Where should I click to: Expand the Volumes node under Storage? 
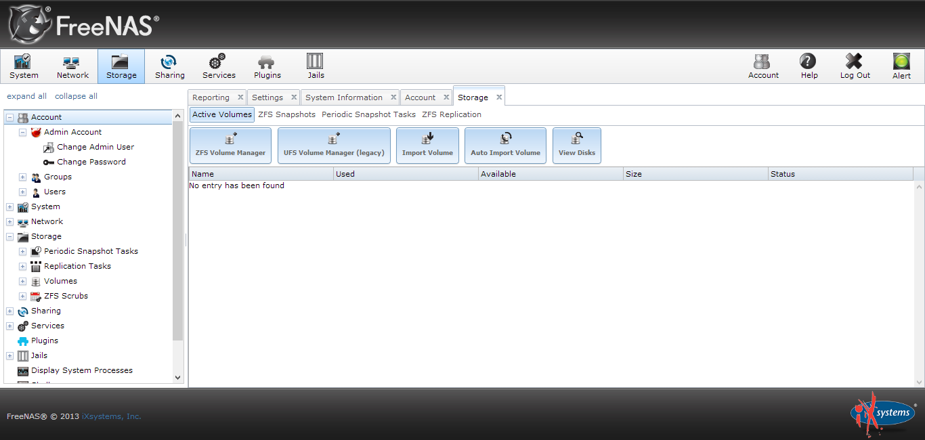(22, 281)
